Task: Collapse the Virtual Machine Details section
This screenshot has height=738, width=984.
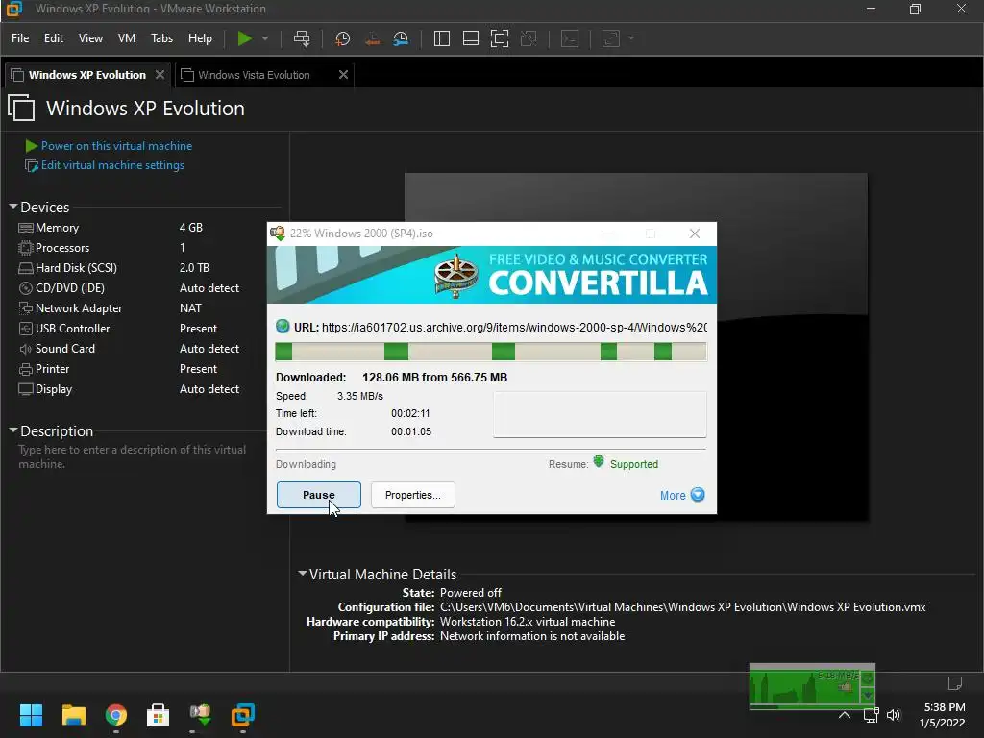Action: (303, 574)
